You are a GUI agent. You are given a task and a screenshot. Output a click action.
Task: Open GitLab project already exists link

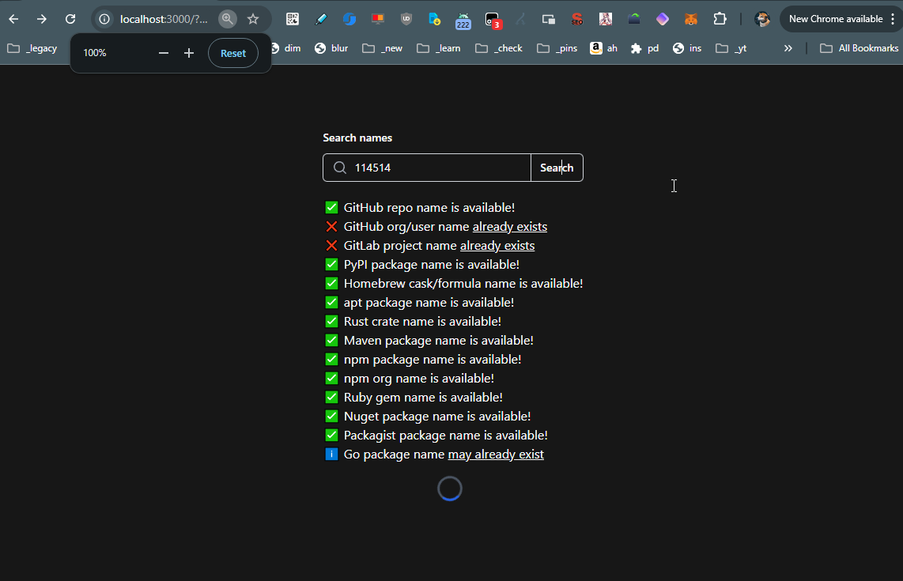pos(497,246)
